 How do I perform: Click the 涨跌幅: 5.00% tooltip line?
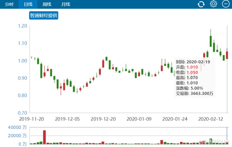[x=190, y=88]
